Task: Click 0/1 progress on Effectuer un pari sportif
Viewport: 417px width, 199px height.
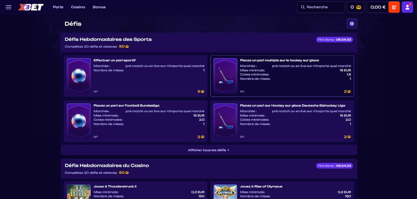Action: pyautogui.click(x=96, y=92)
